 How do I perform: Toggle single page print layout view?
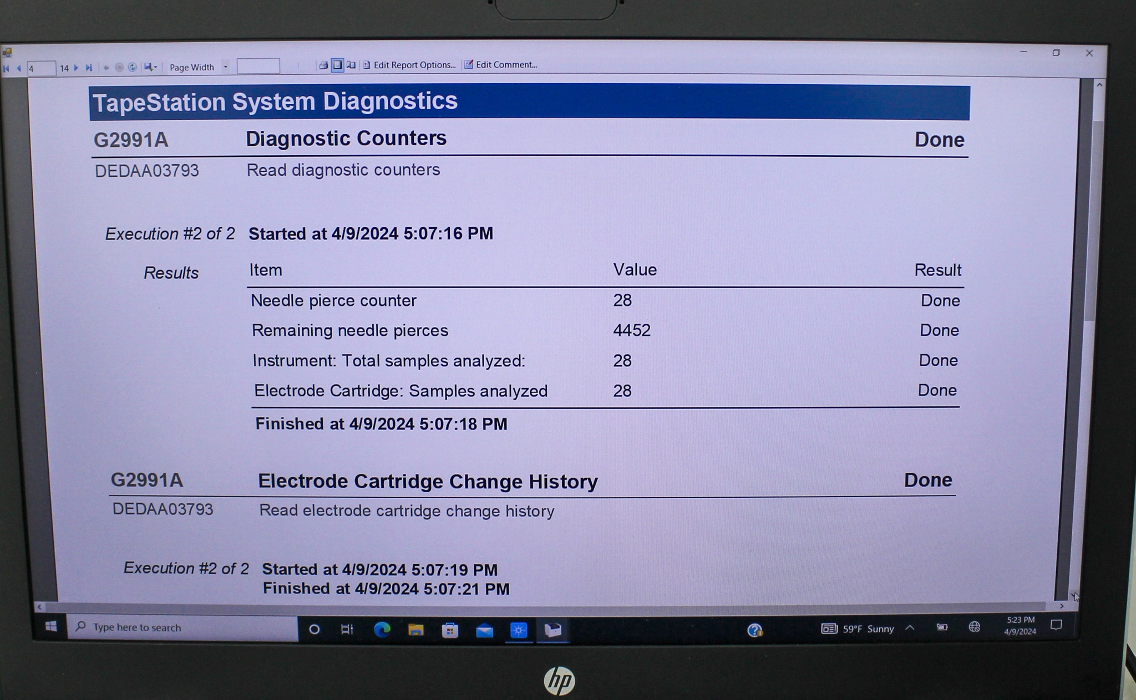click(x=338, y=65)
